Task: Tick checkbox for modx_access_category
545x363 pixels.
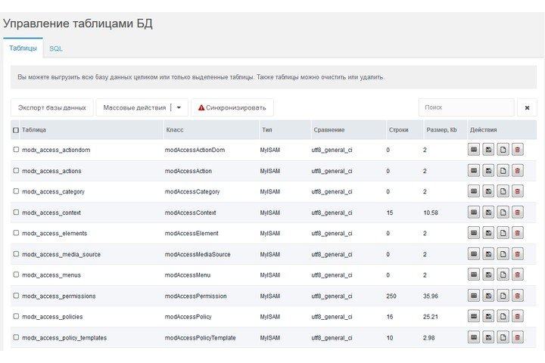Action: tap(16, 191)
